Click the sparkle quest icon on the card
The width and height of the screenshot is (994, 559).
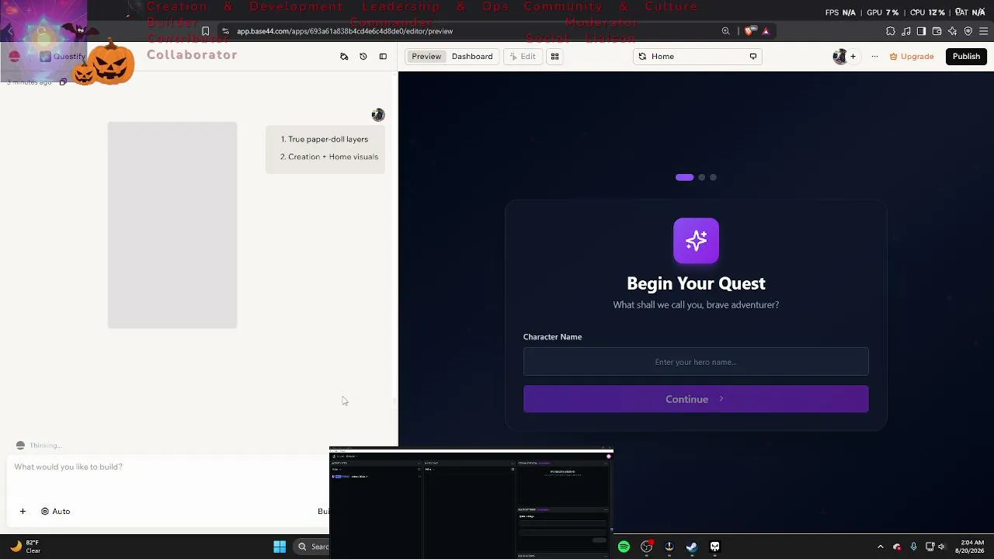[696, 241]
